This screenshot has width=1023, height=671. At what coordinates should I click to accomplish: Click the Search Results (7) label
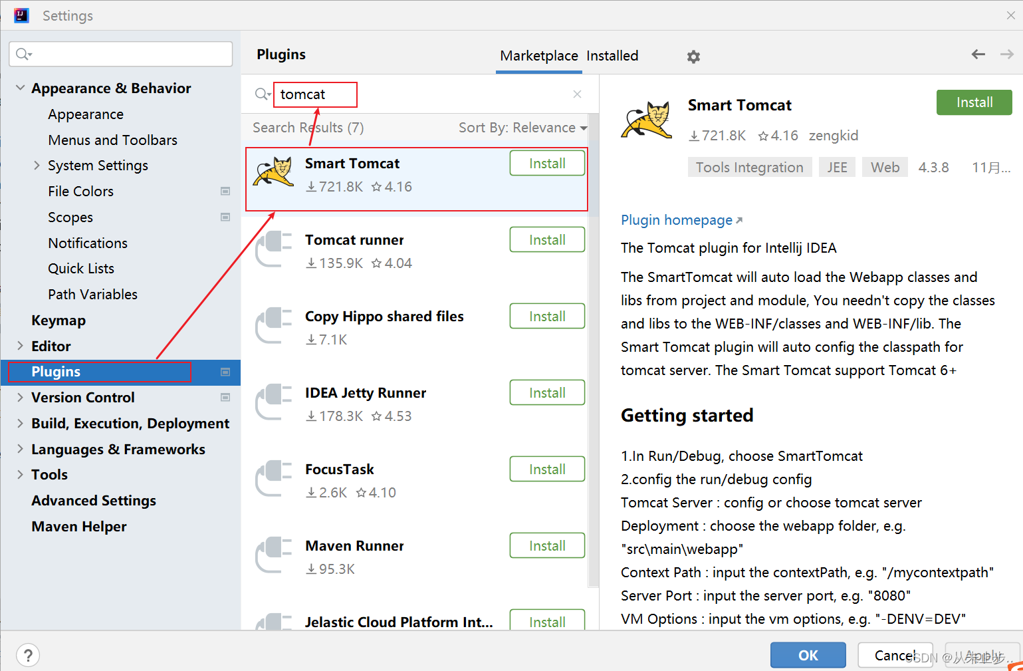click(x=308, y=128)
